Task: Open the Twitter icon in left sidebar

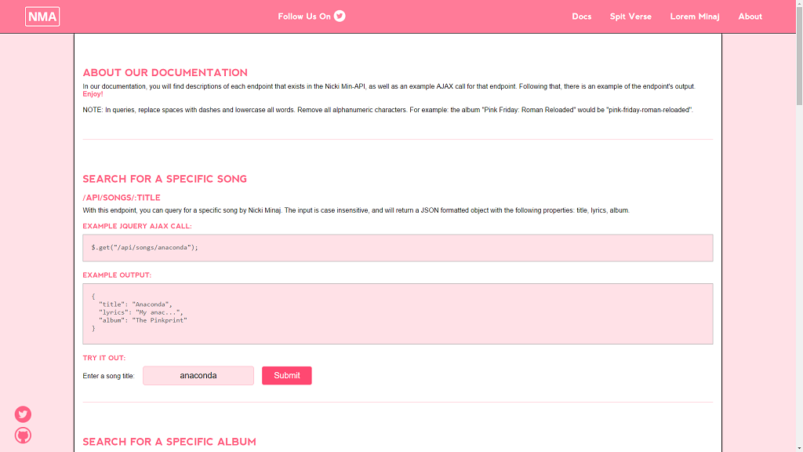Action: pos(23,414)
